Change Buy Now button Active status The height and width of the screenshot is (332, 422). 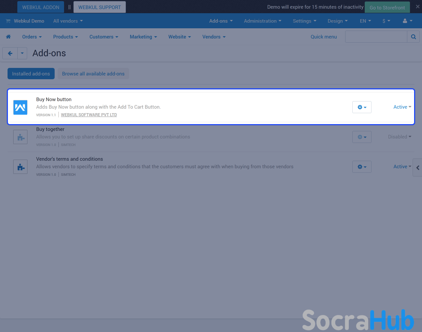click(402, 107)
